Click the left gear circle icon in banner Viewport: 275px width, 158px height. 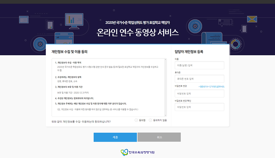(40, 44)
